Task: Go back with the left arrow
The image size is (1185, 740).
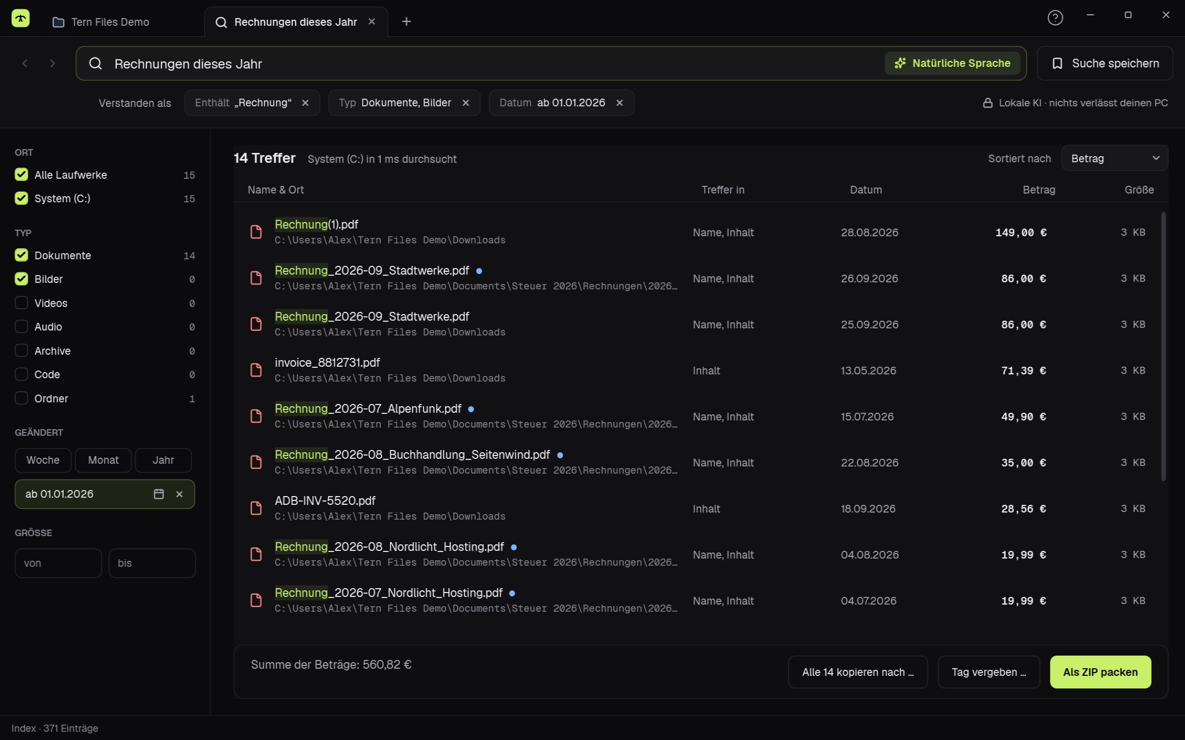Action: [x=25, y=64]
